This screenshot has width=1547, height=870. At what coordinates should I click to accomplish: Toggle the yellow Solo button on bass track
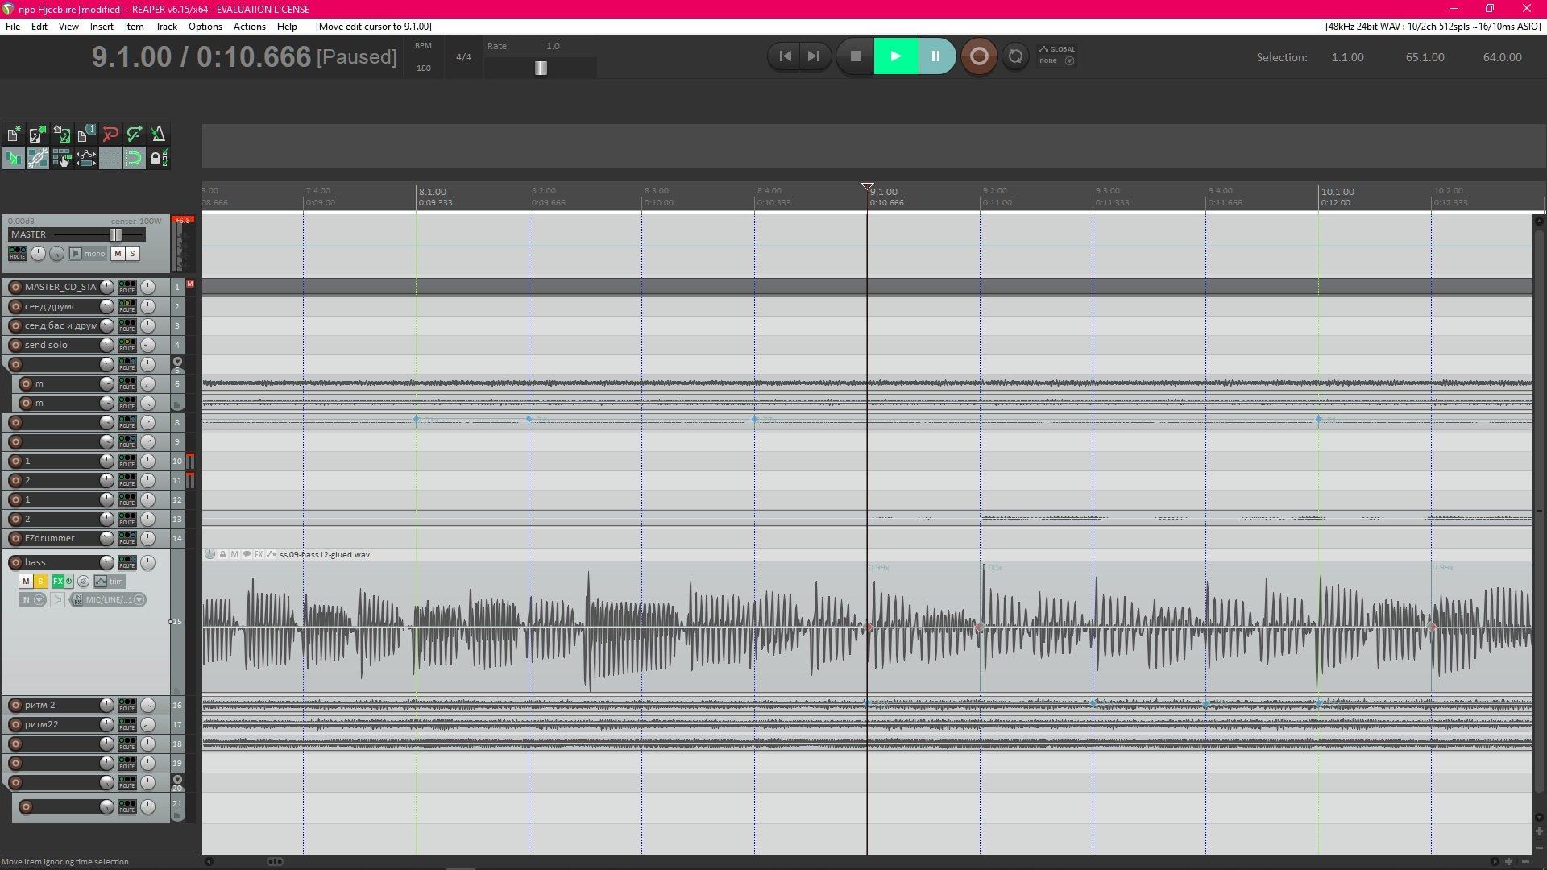pyautogui.click(x=40, y=582)
